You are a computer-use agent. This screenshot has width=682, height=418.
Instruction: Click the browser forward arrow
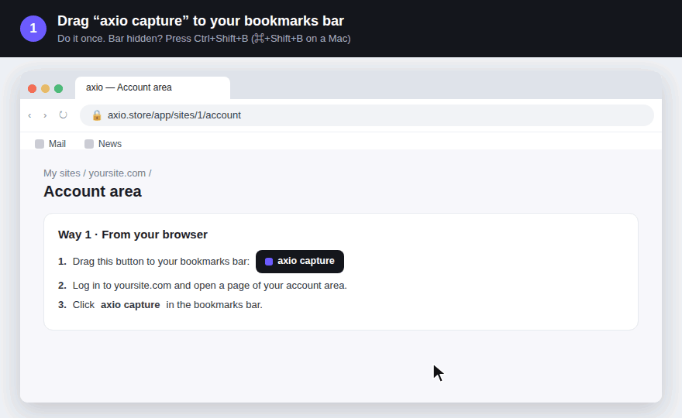45,115
